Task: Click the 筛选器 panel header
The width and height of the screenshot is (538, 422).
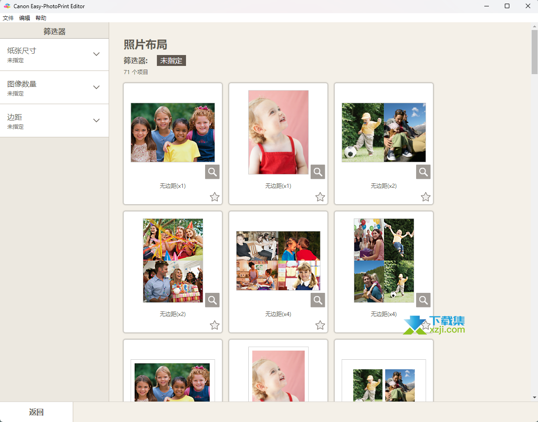Action: [54, 31]
